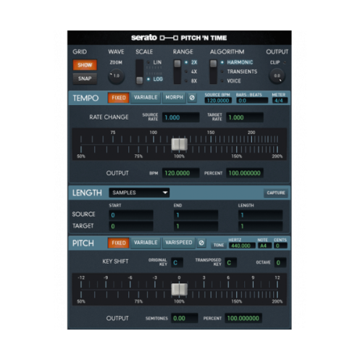Click the SOURCE START field
The height and width of the screenshot is (360, 360).
131,215
